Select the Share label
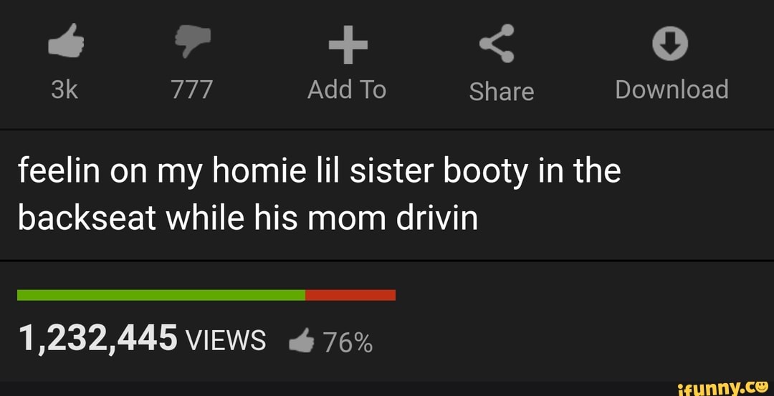 point(501,92)
